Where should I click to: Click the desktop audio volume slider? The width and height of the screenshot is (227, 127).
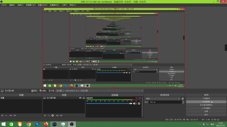coord(109,103)
